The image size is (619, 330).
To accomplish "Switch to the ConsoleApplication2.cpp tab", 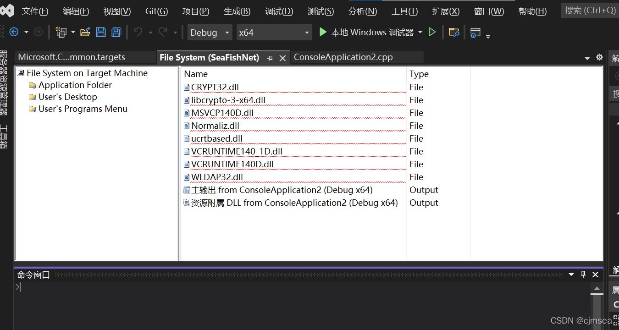I will [x=343, y=57].
